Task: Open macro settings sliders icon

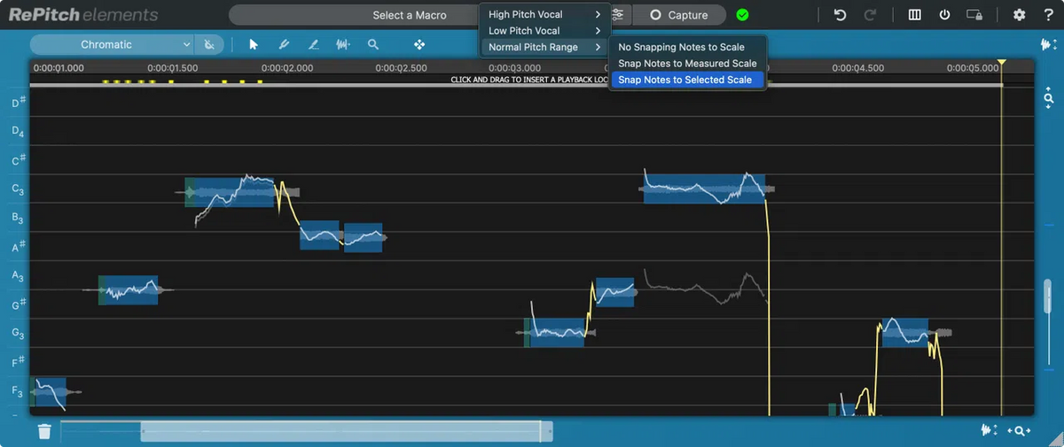Action: point(618,15)
